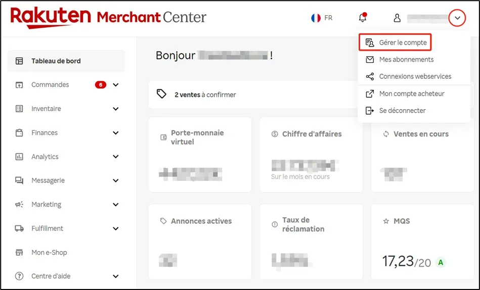Expand the Fulfillment chevron
The image size is (480, 290).
(x=116, y=228)
